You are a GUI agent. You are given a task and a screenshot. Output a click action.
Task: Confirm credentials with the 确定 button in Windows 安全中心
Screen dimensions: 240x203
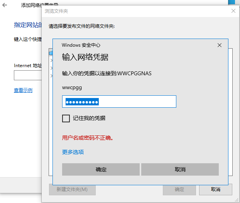[101, 169]
